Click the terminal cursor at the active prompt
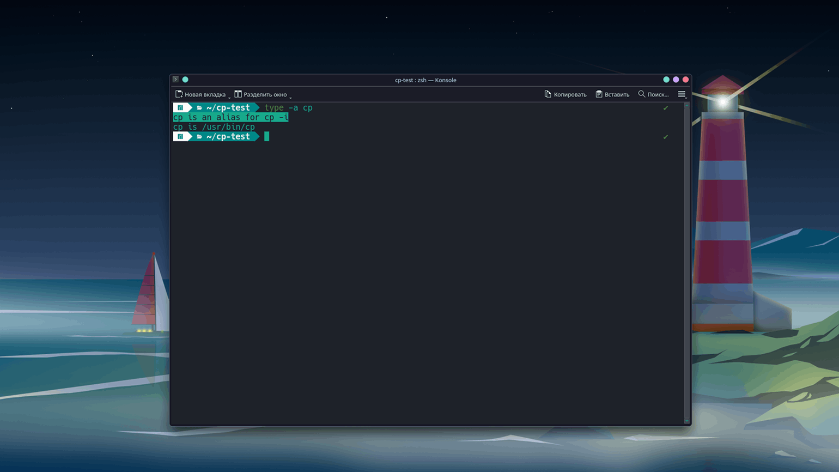Image resolution: width=839 pixels, height=472 pixels. (x=266, y=137)
